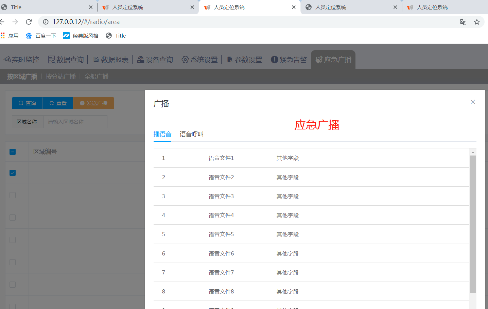Click the site information icon beside URL
This screenshot has width=488, height=309.
[x=46, y=22]
